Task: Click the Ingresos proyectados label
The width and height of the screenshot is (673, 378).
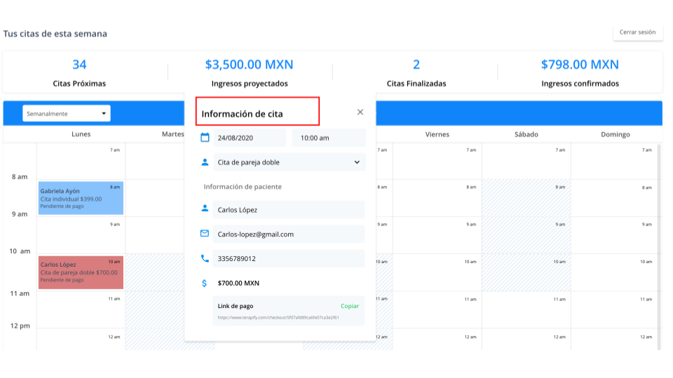Action: click(x=250, y=83)
